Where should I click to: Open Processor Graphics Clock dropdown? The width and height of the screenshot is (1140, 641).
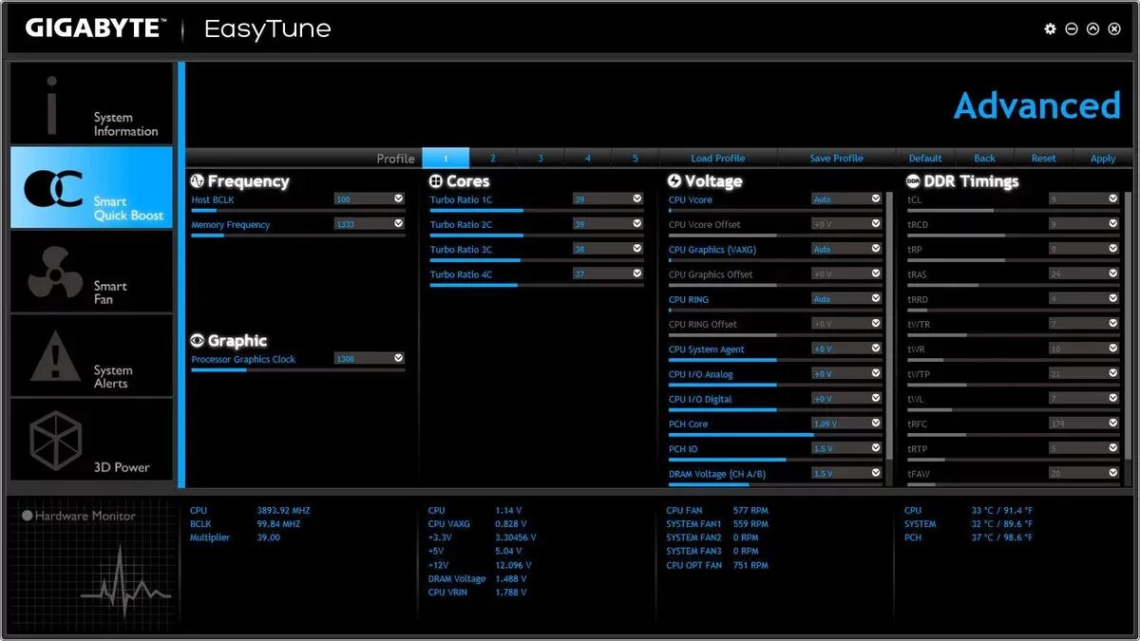tap(370, 359)
